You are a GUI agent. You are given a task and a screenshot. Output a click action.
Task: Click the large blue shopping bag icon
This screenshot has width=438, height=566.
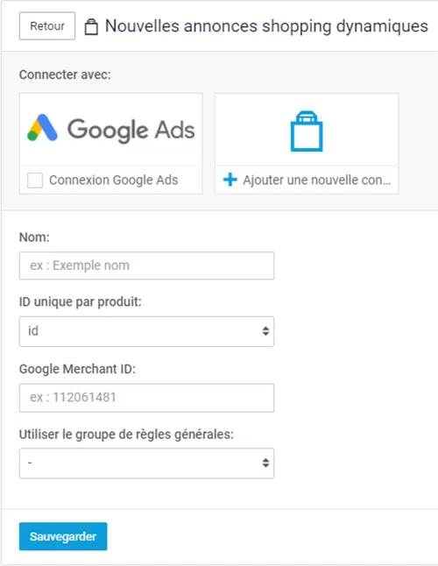click(307, 131)
